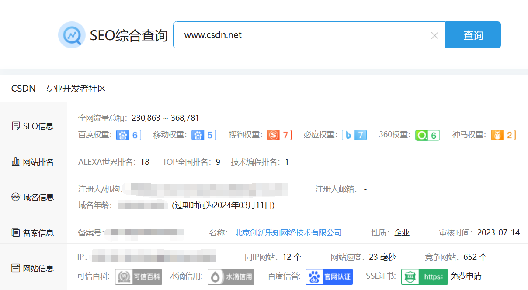
Task: Click the 必应权重 badge showing 7
Action: [354, 135]
